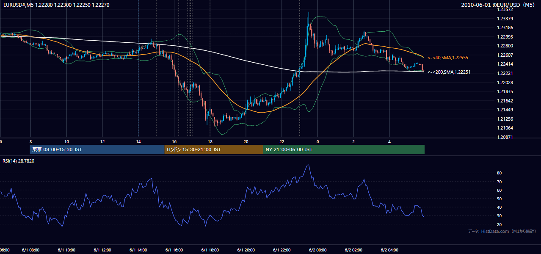The height and width of the screenshot is (254, 541).
Task: Click price axis value 1.22800
Action: click(505, 46)
